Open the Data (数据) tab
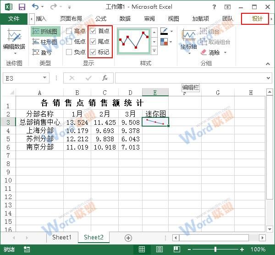This screenshot has width=275, height=255. [x=125, y=19]
